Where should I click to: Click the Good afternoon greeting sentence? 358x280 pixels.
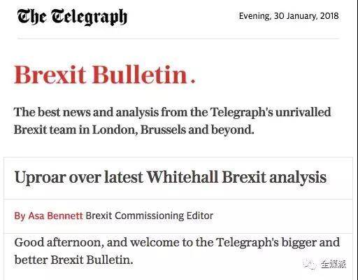point(177,251)
